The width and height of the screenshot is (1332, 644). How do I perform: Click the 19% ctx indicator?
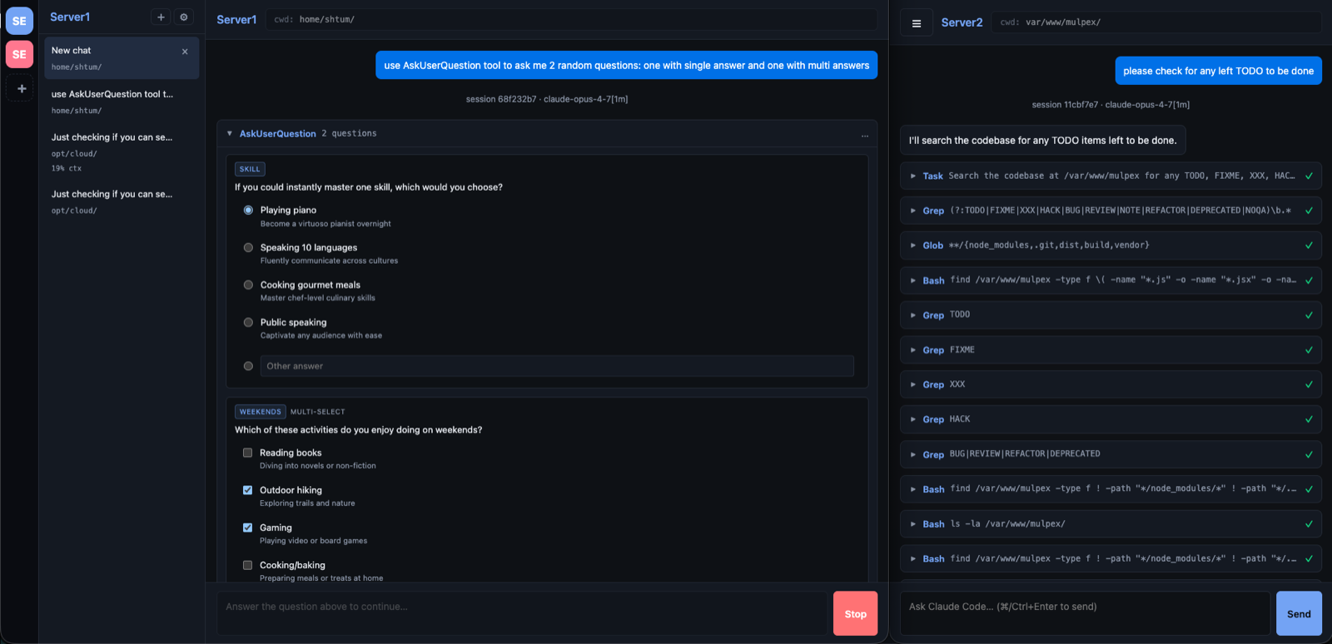click(67, 168)
